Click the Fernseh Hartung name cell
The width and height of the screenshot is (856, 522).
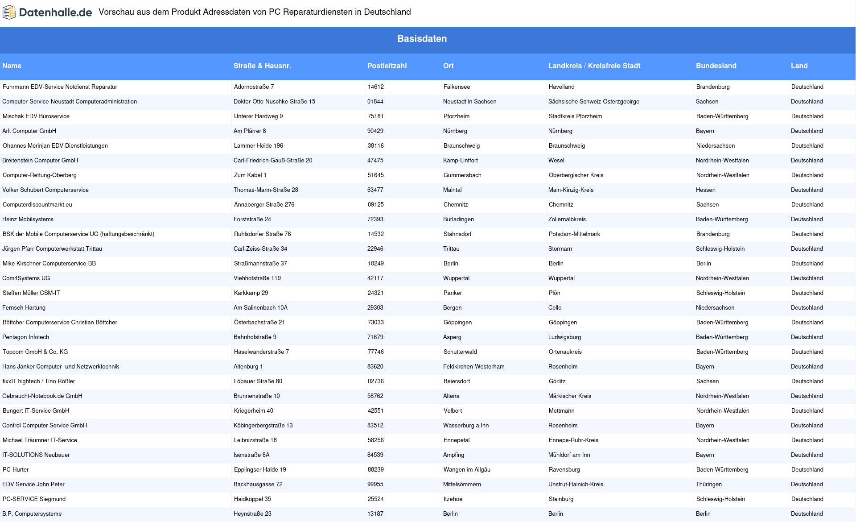point(24,308)
